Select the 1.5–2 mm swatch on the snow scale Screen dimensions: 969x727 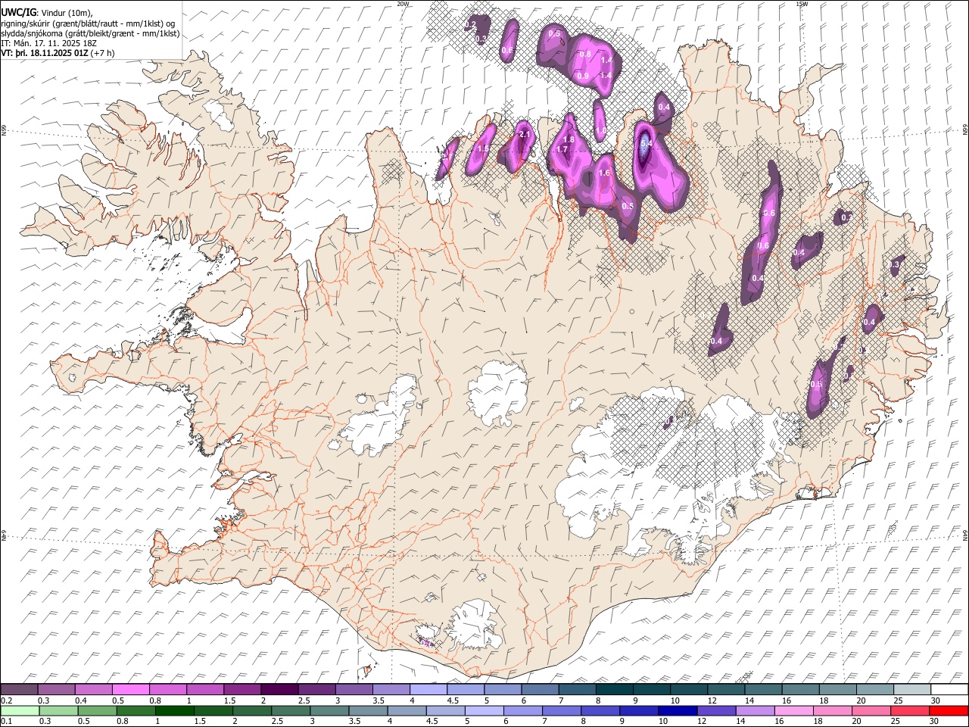(242, 689)
